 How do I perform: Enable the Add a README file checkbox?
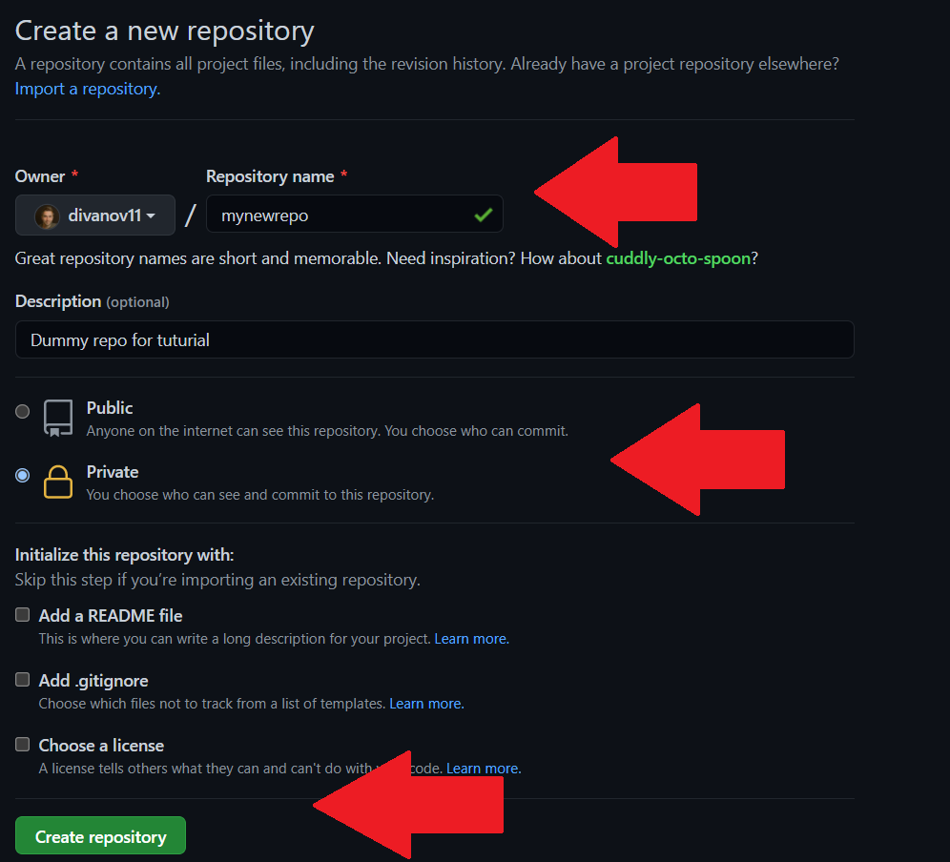tap(23, 615)
